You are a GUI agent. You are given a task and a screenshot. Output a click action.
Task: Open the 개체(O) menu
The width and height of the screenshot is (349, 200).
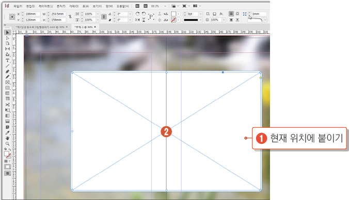(x=74, y=6)
